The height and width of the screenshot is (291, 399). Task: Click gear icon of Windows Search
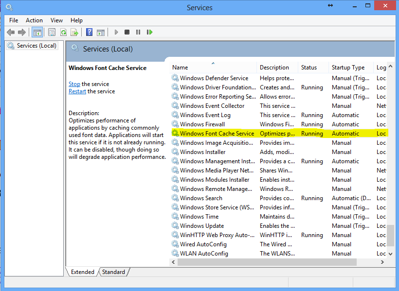175,198
